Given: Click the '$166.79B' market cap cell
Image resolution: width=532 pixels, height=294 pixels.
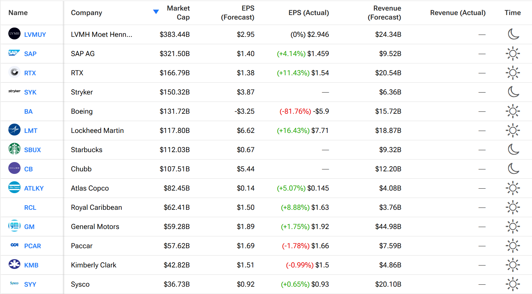Looking at the screenshot, I should 175,73.
